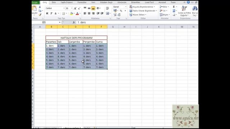This screenshot has width=230, height=129.
Task: Switch to Sayfa Düzeni tab
Action: coord(66,3)
